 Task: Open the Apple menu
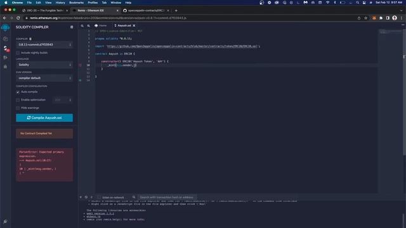coord(6,3)
